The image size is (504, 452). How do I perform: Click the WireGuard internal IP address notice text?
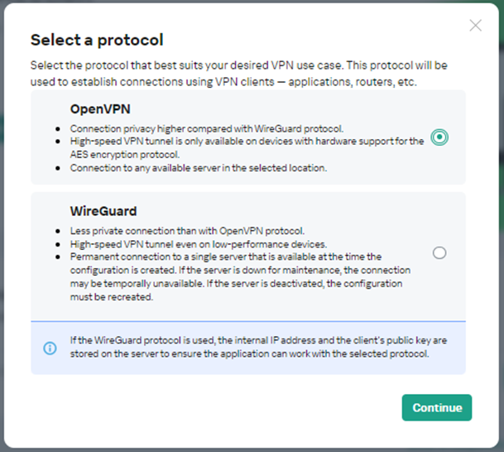pos(258,348)
